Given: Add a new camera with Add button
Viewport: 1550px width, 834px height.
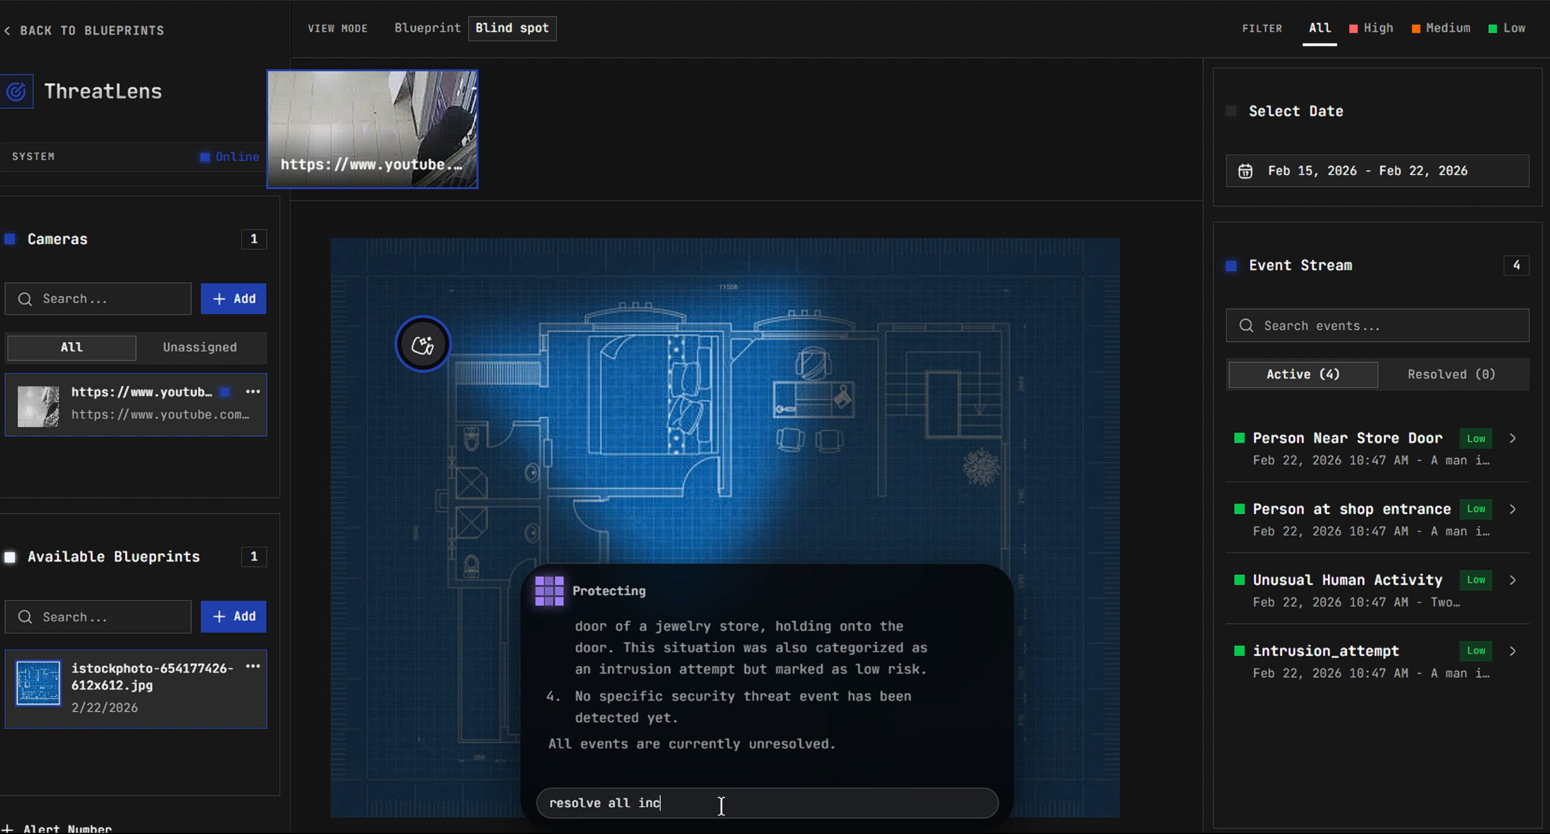Looking at the screenshot, I should 233,299.
